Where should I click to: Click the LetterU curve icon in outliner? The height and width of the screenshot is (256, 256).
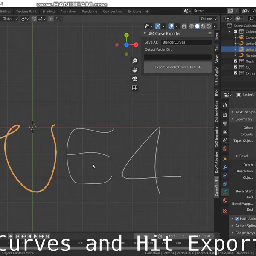(x=241, y=49)
